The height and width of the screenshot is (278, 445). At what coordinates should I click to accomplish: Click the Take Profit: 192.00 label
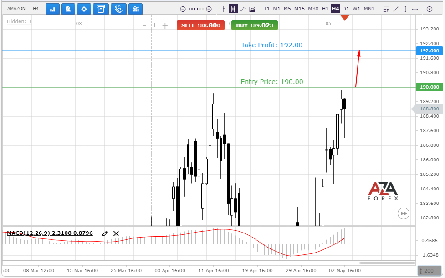(x=272, y=45)
